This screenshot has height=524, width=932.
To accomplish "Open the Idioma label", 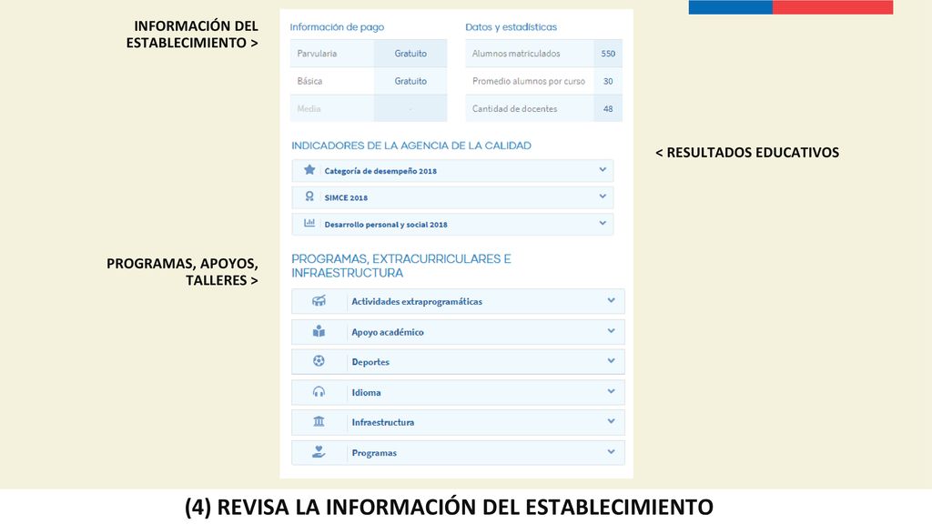I will [x=366, y=393].
